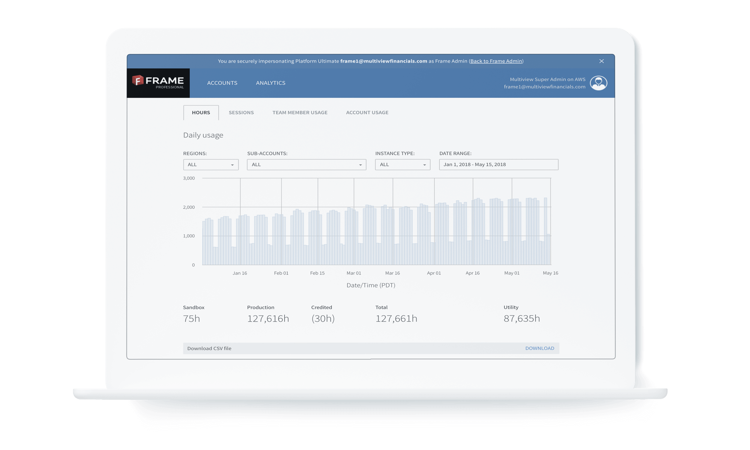Image resolution: width=750 pixels, height=450 pixels.
Task: Expand the Instance Type dropdown
Action: [x=402, y=165]
